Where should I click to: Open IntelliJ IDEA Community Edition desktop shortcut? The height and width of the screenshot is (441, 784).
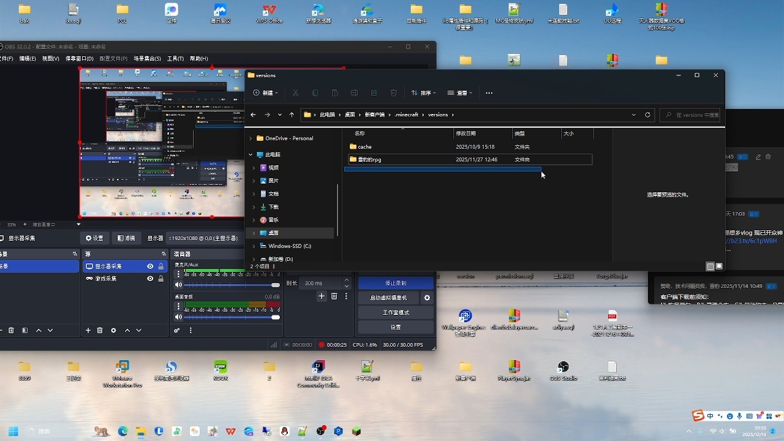click(x=318, y=374)
